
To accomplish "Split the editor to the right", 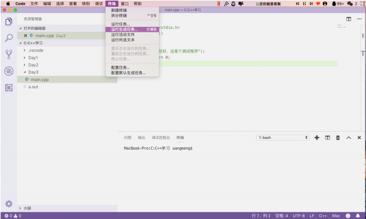I will [x=349, y=19].
